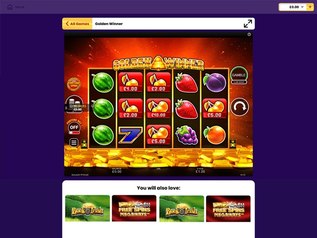Open the Home link
The image size is (317, 238).
(x=20, y=7)
